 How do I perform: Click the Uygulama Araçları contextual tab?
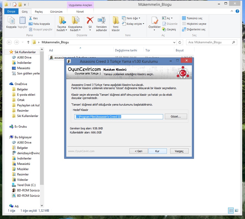click(x=80, y=5)
